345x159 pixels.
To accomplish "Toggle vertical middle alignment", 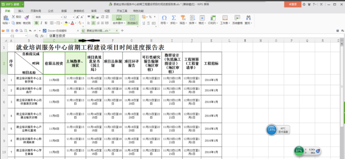I will point(93,17).
